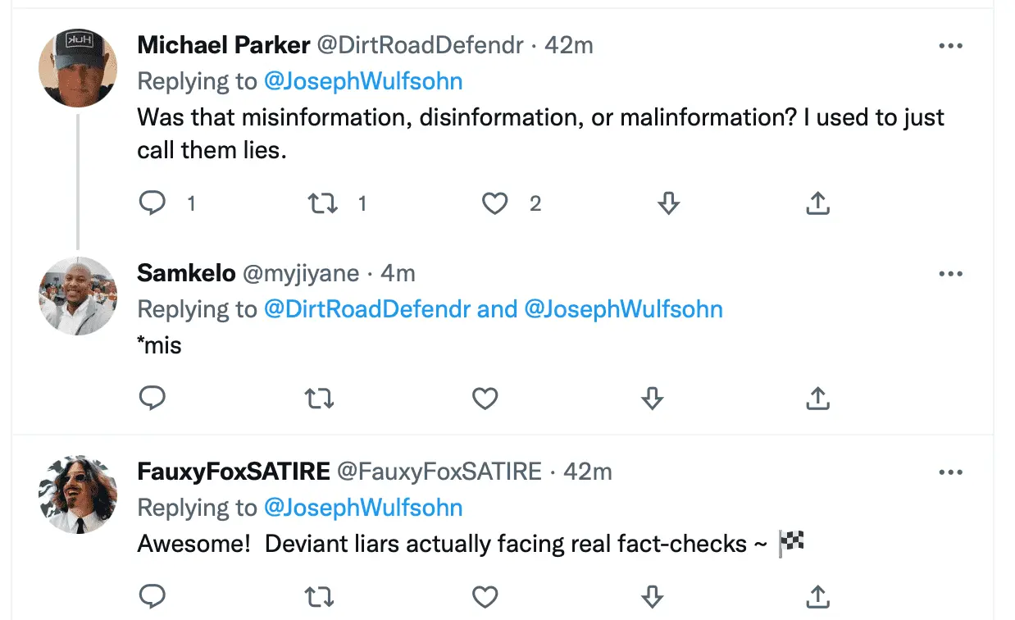
Task: Downvote Michael Parker's tweet
Action: [669, 203]
